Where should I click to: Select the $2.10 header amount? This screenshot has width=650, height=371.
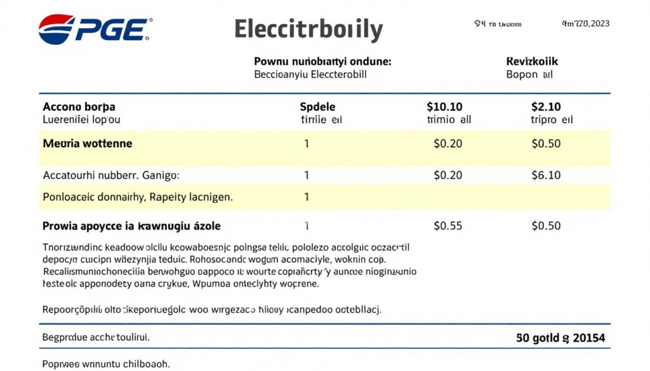tap(546, 107)
